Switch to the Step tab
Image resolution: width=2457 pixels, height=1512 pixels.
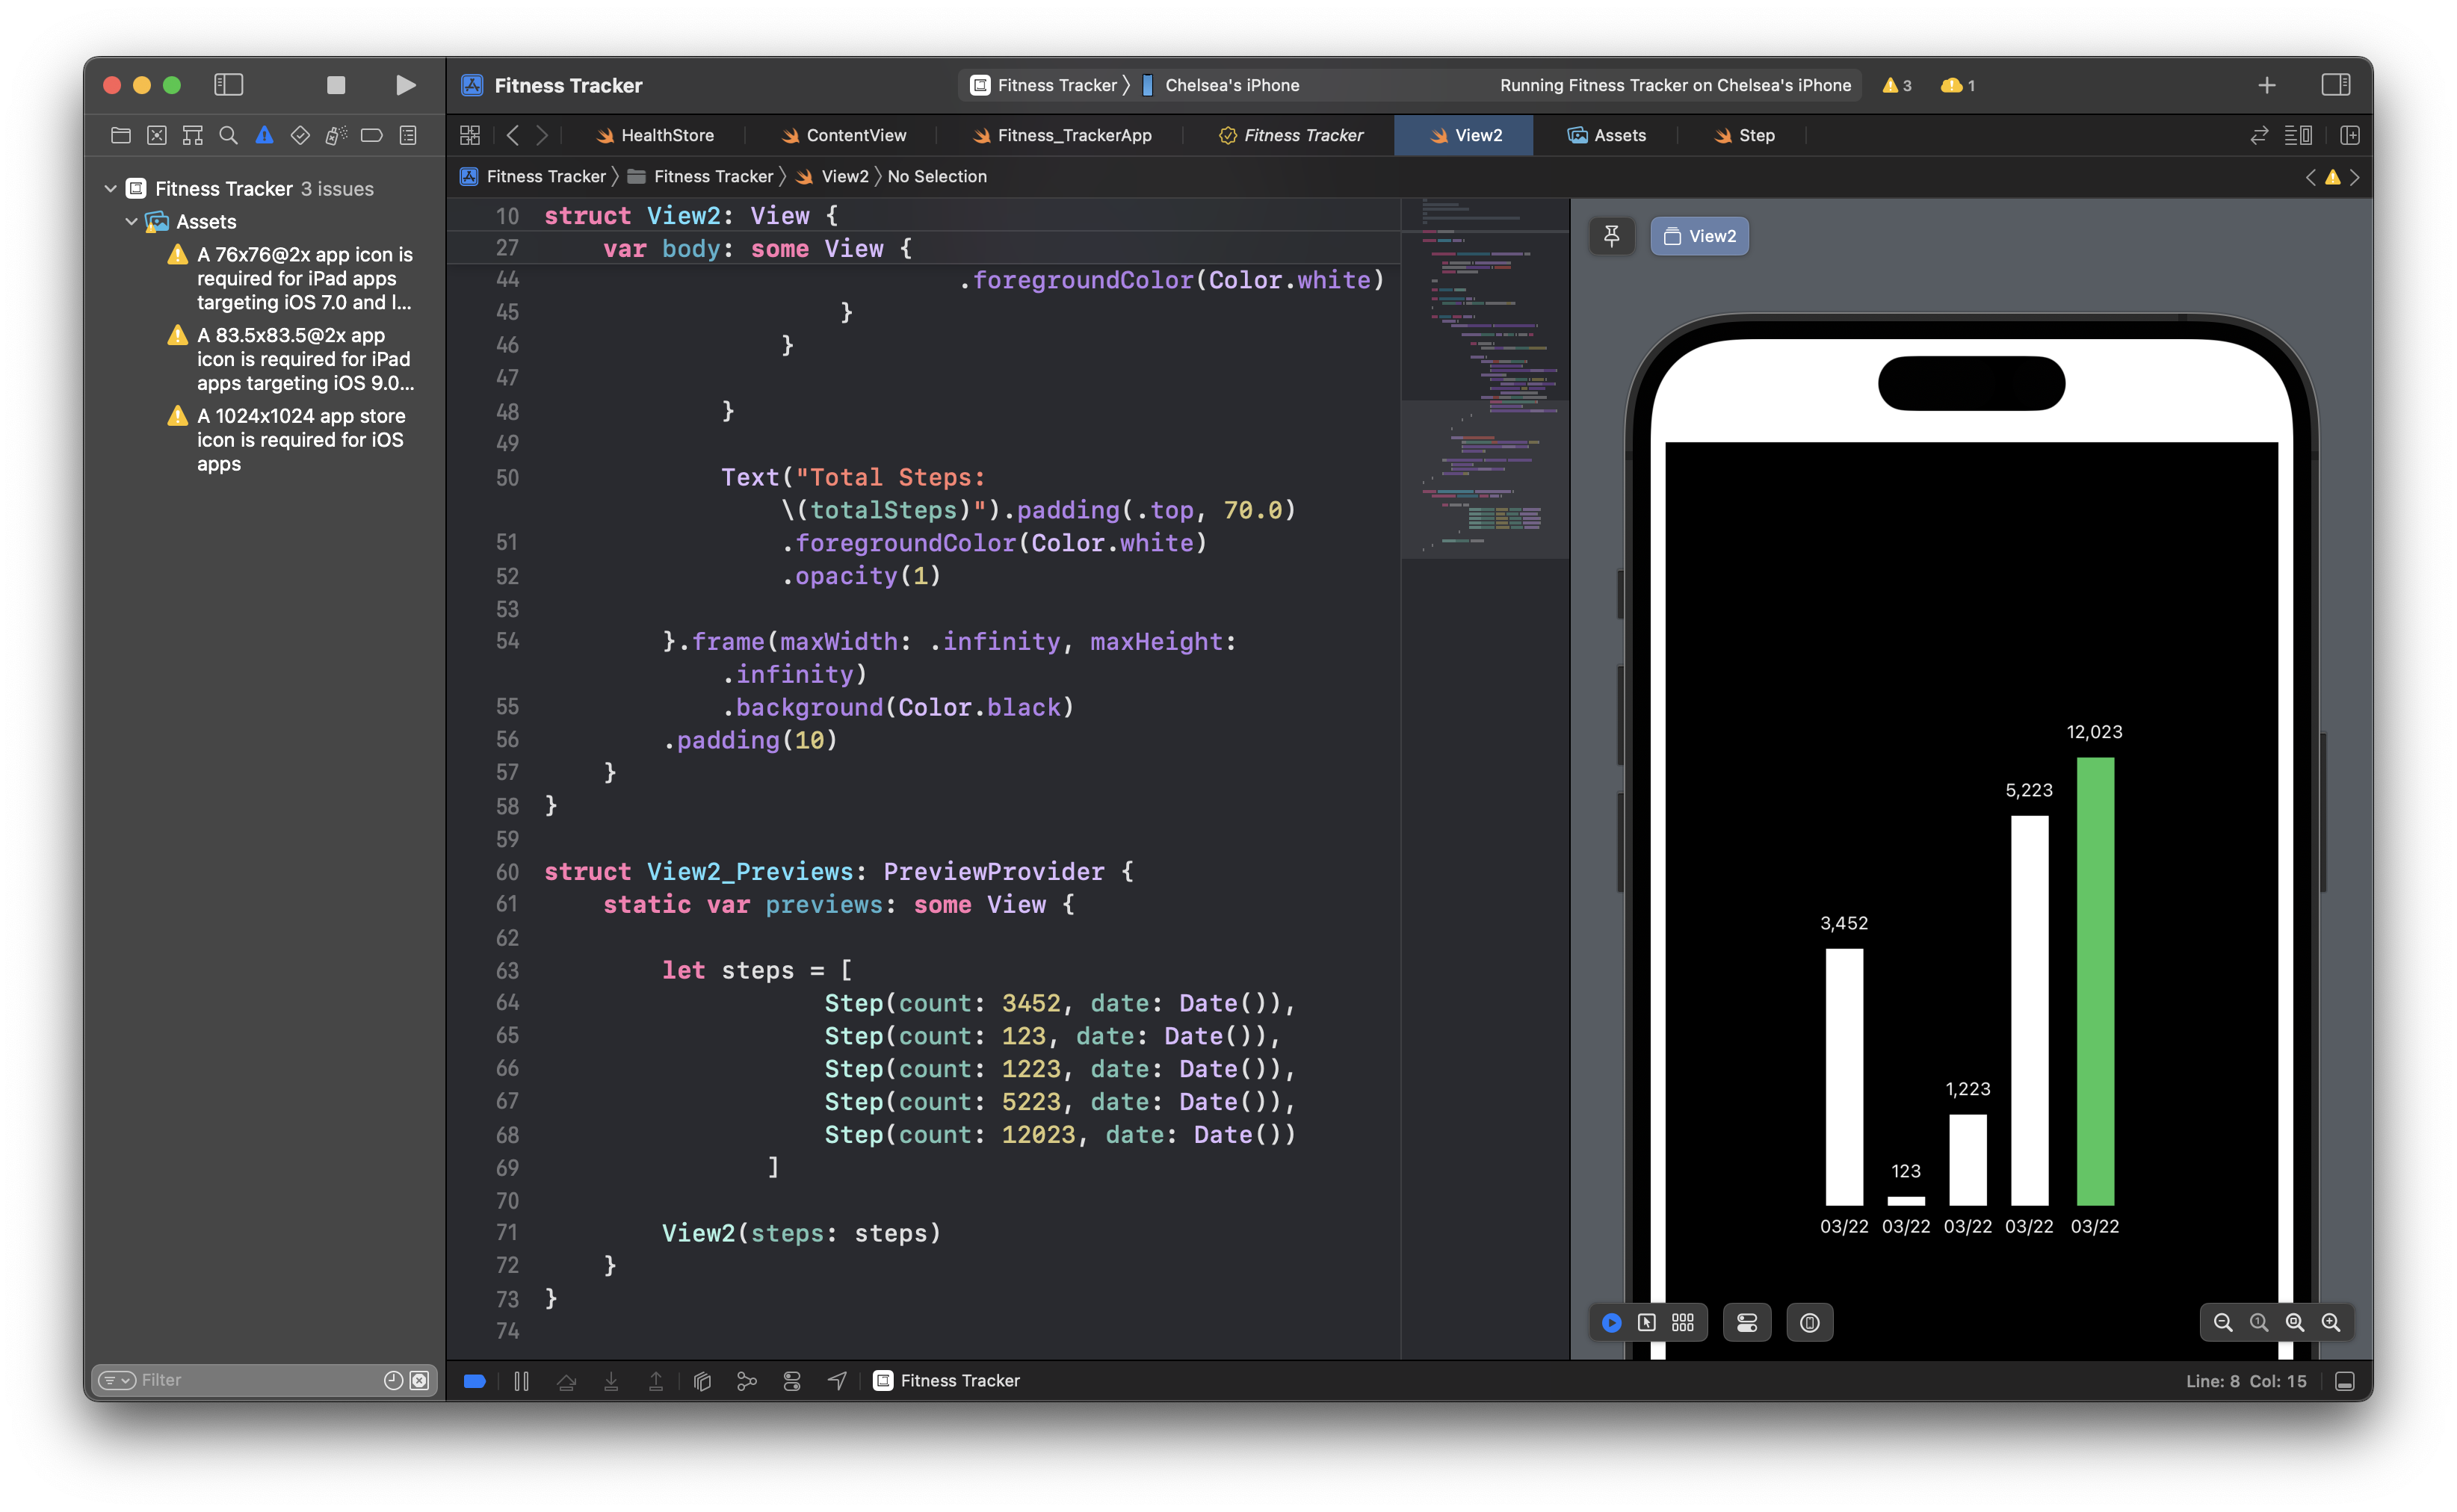click(1744, 135)
